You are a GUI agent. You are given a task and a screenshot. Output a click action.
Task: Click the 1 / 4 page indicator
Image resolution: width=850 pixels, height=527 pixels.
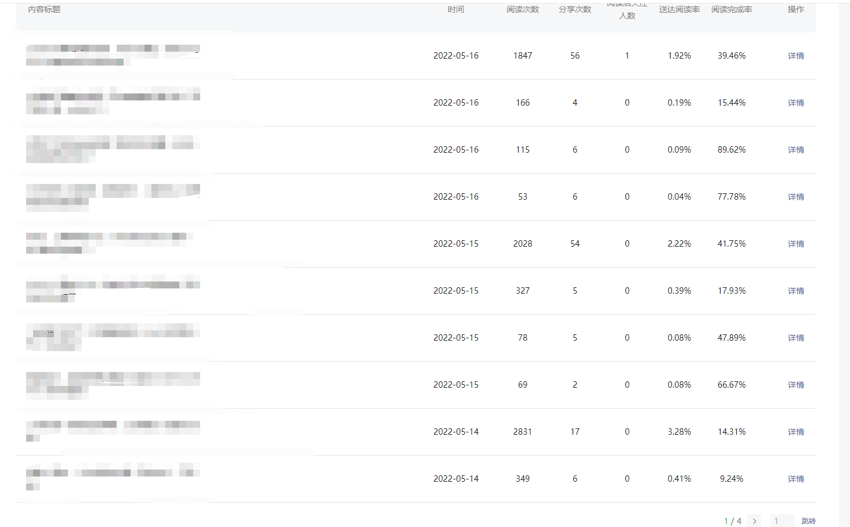pos(733,521)
